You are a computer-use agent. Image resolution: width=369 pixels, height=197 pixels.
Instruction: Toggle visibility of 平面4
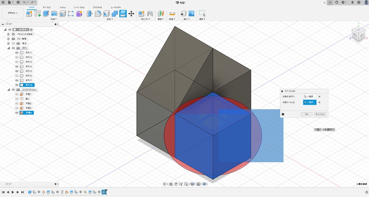17,113
